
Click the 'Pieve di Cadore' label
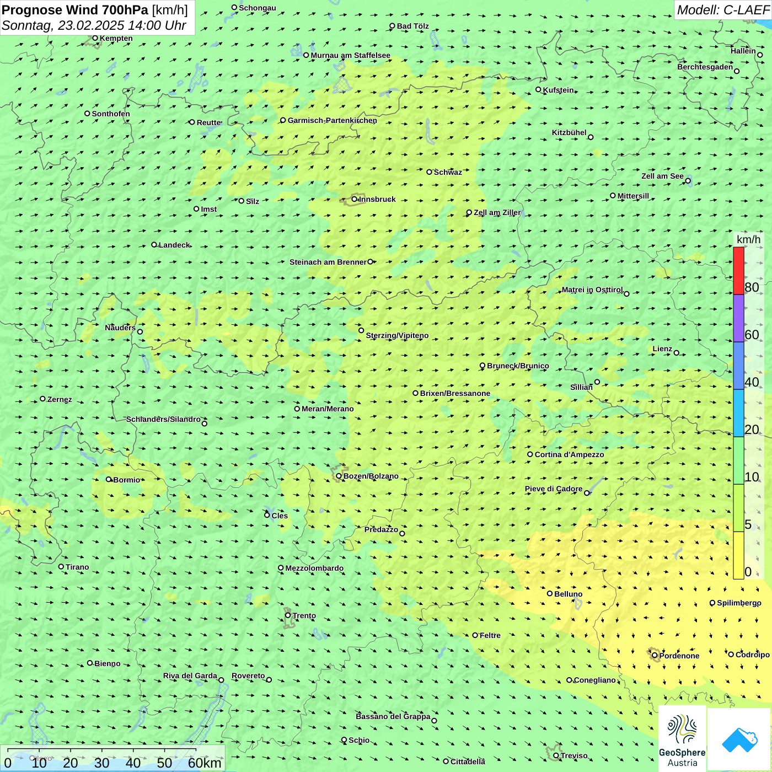pyautogui.click(x=554, y=489)
